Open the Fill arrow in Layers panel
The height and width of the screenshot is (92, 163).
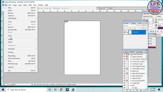(146, 28)
